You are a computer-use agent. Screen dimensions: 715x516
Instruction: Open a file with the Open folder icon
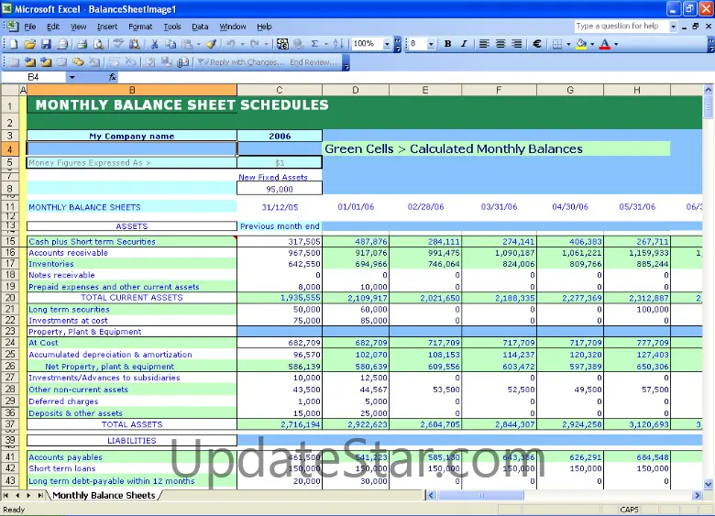tap(30, 44)
